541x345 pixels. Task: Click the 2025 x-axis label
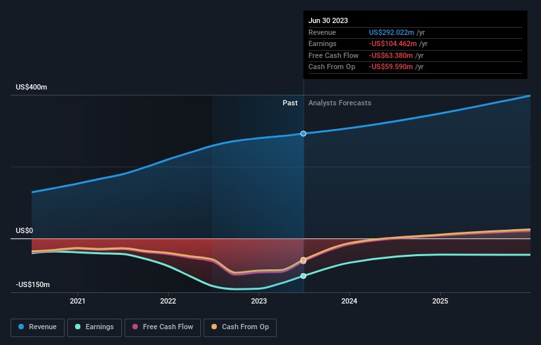[x=440, y=302]
